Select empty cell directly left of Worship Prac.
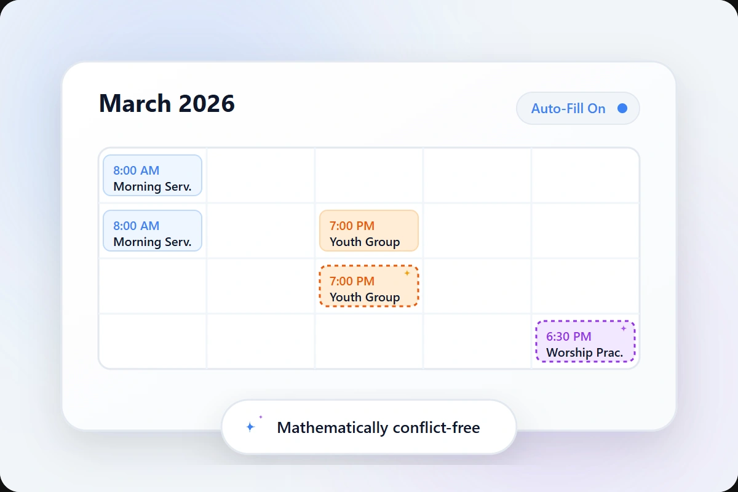This screenshot has width=738, height=492. (477, 341)
